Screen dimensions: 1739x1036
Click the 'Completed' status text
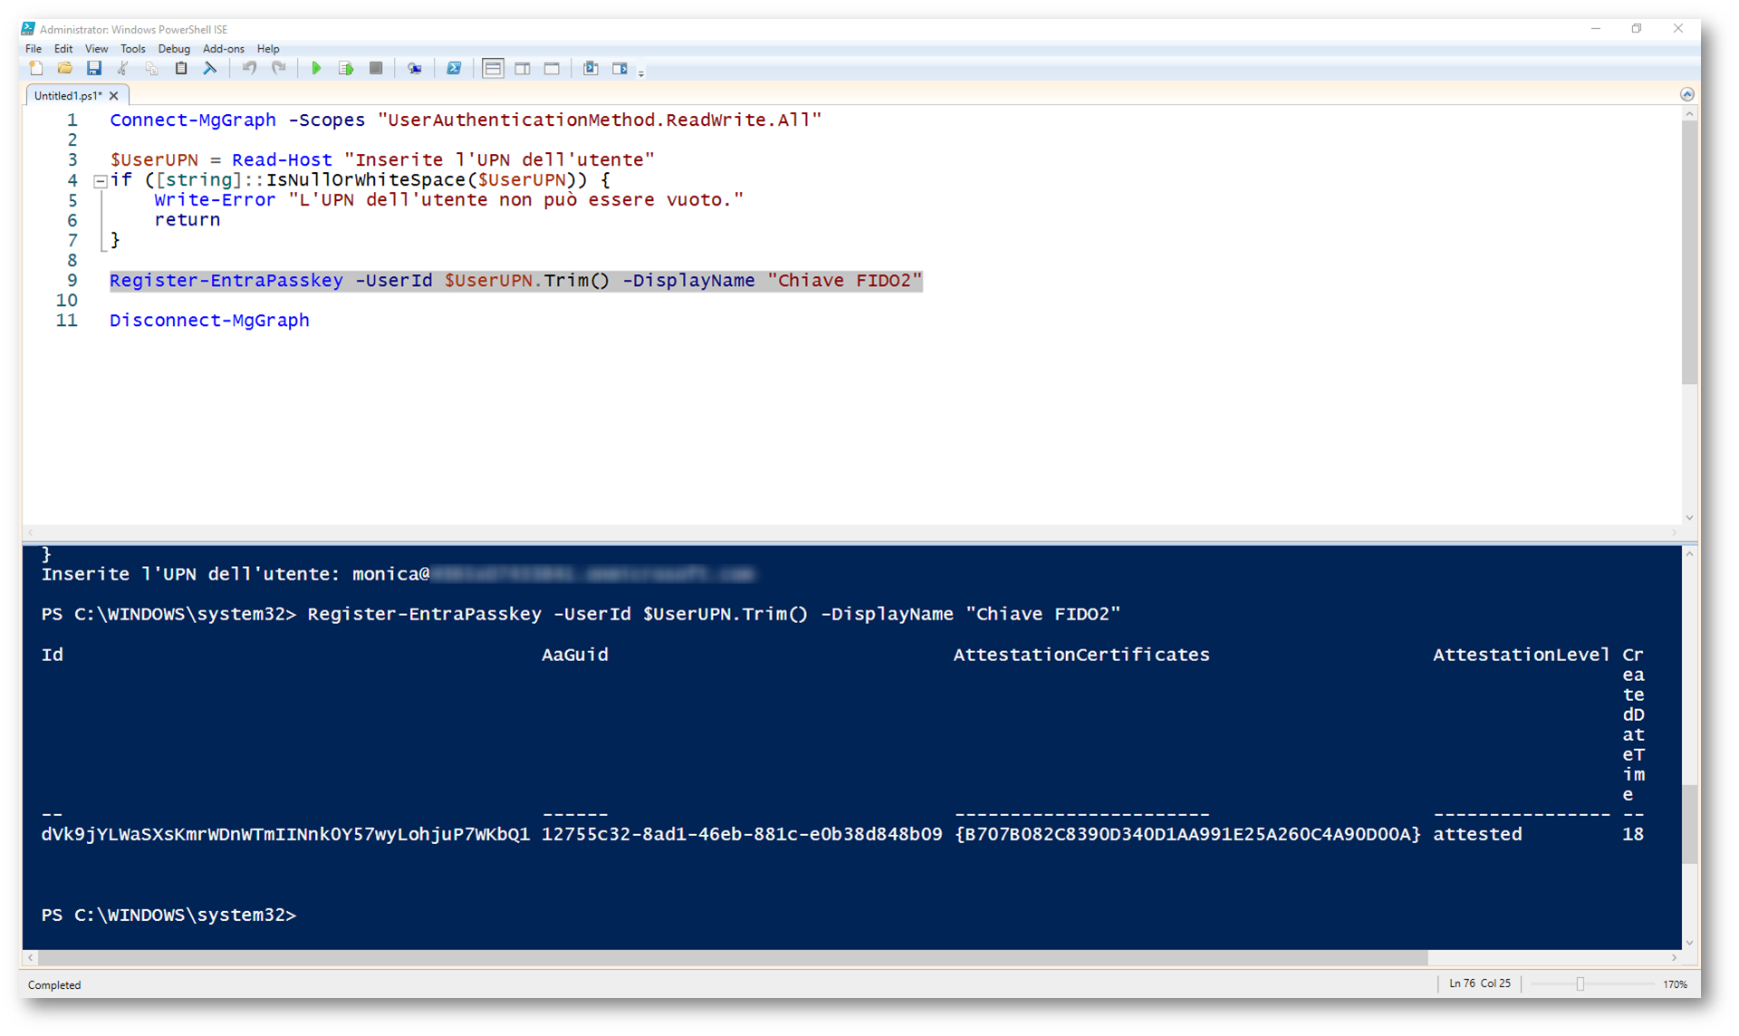[54, 984]
